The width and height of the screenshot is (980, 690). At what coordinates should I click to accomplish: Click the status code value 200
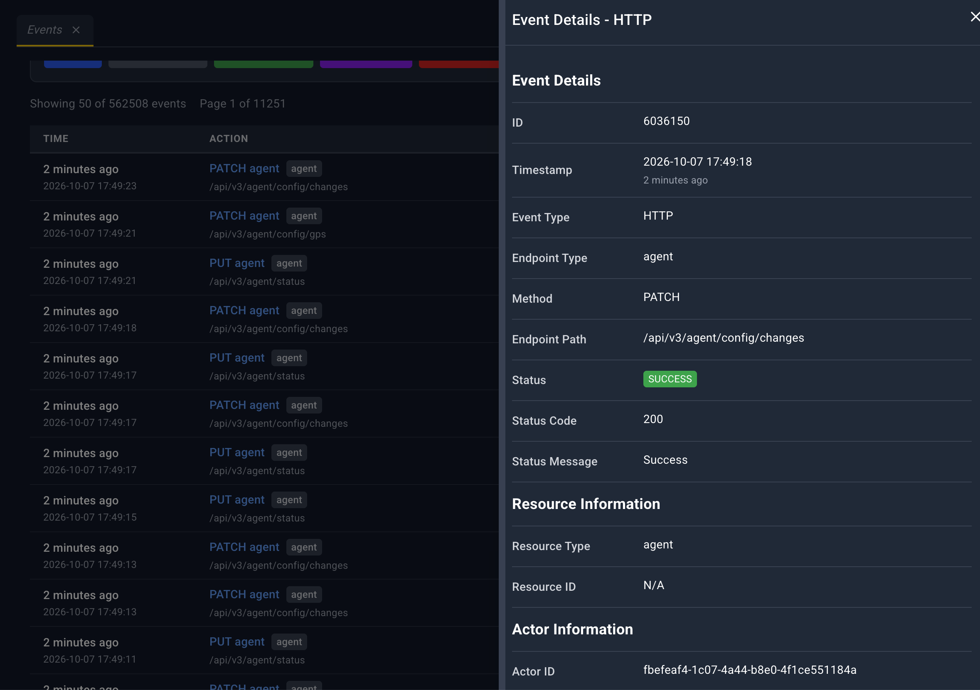point(653,419)
